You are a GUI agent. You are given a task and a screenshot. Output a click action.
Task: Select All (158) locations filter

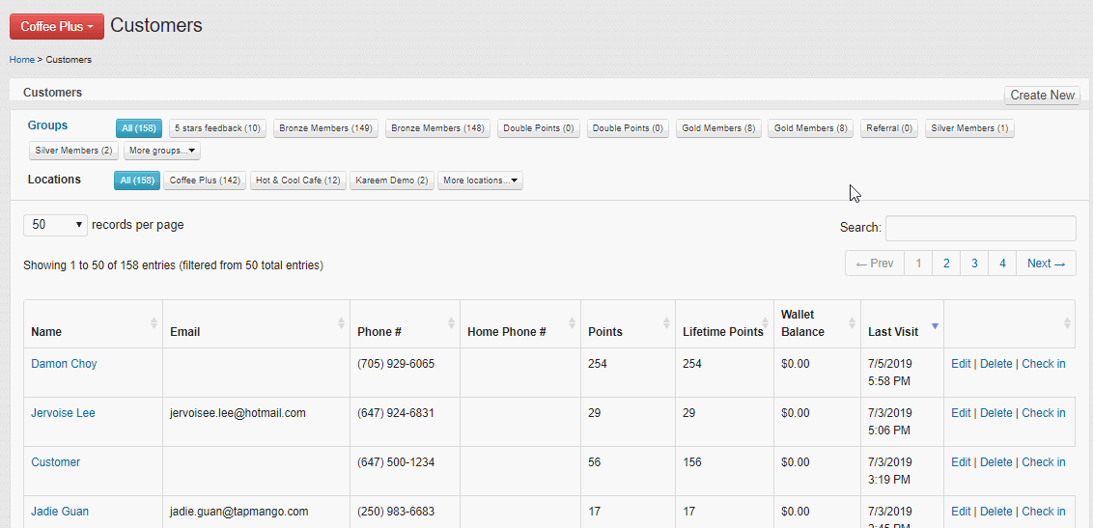[x=137, y=181]
